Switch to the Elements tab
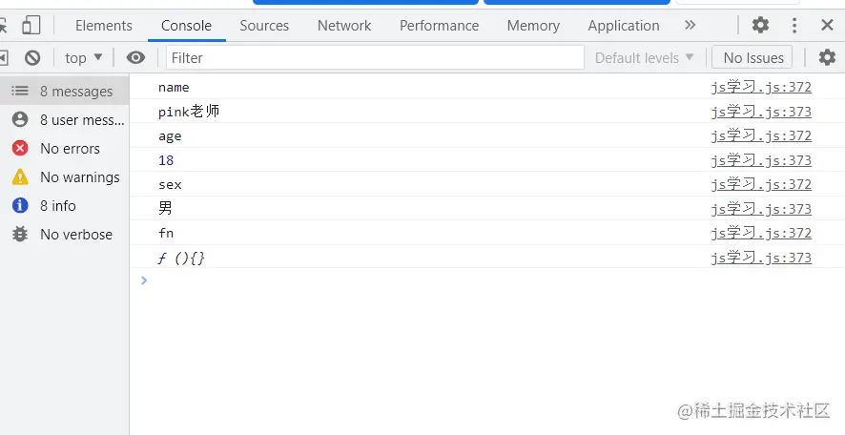The width and height of the screenshot is (845, 435). (103, 26)
